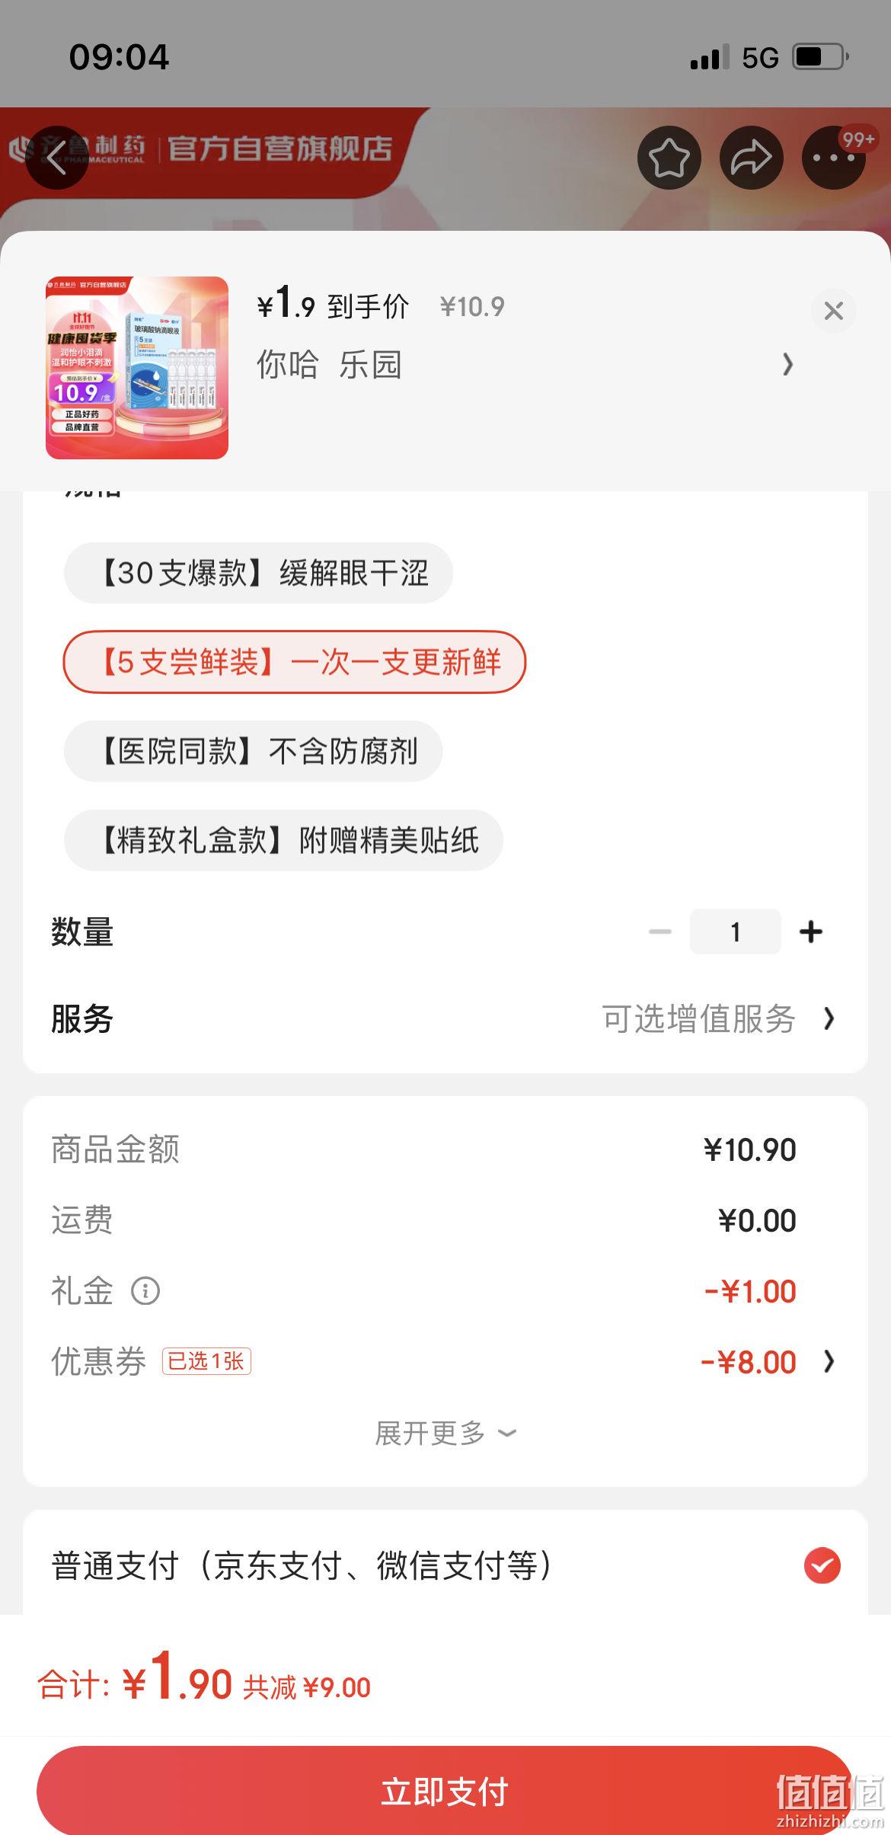The image size is (891, 1835).
Task: Open the three-dots more menu
Action: point(833,158)
